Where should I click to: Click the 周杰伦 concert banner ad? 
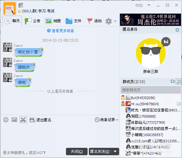(150, 20)
